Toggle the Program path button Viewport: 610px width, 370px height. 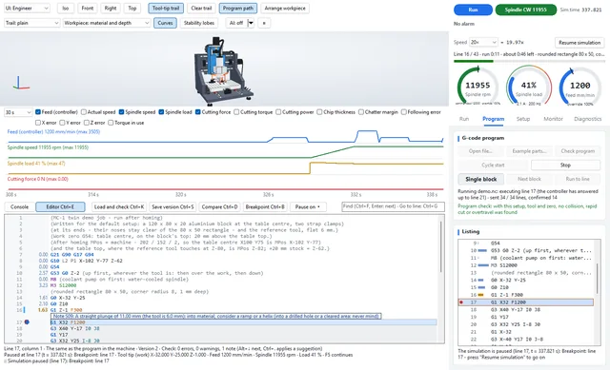(x=237, y=9)
